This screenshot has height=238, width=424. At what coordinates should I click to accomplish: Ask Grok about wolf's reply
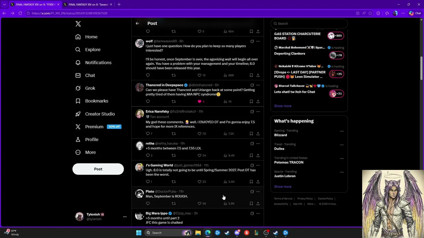click(252, 41)
